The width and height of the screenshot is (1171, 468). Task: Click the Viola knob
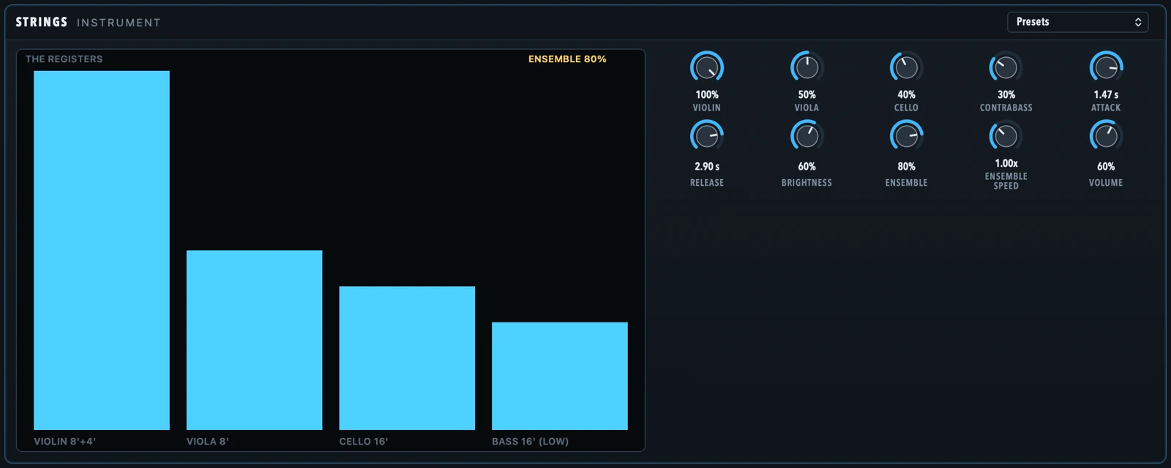807,68
